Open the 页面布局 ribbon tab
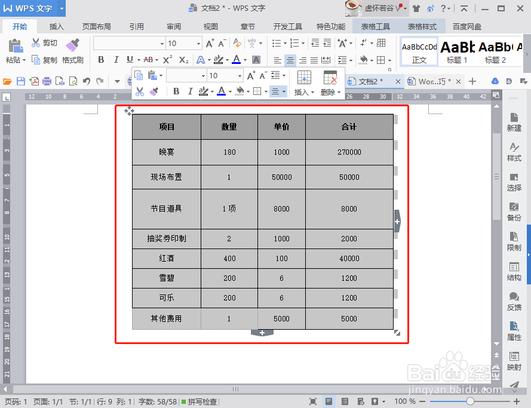 coord(96,26)
